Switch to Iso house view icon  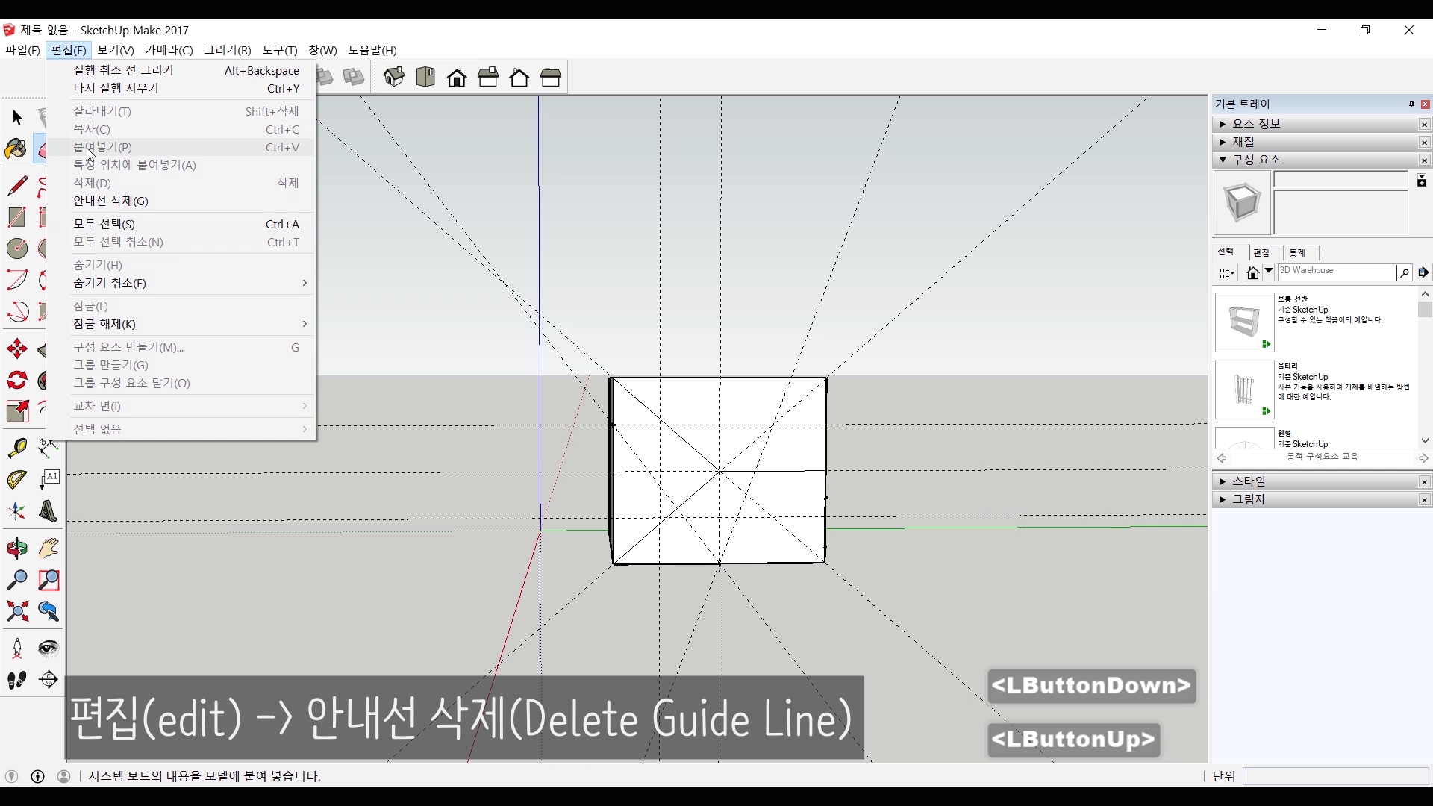pos(394,77)
